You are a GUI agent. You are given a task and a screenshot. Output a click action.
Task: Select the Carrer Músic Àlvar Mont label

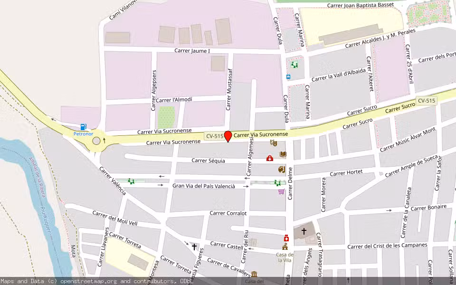coord(408,140)
